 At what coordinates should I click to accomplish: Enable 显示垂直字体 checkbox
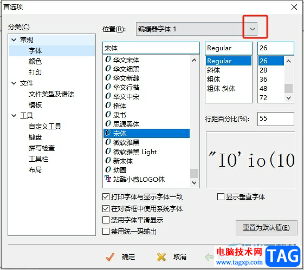[221, 197]
